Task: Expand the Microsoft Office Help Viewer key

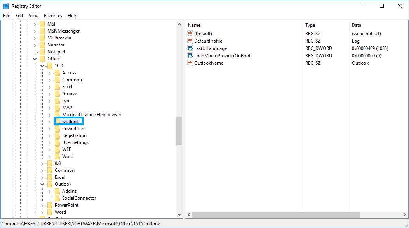Action: 50,115
